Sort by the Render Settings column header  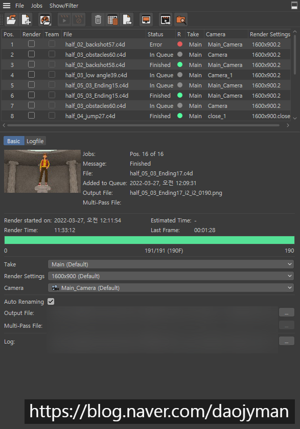[270, 34]
